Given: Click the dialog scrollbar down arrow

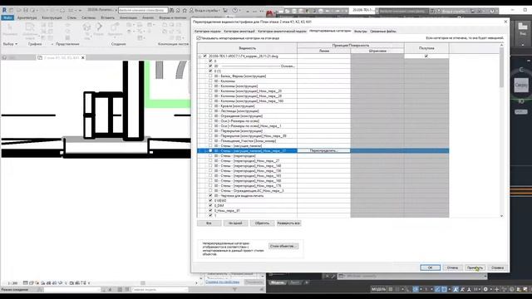Looking at the screenshot, I should (x=501, y=216).
